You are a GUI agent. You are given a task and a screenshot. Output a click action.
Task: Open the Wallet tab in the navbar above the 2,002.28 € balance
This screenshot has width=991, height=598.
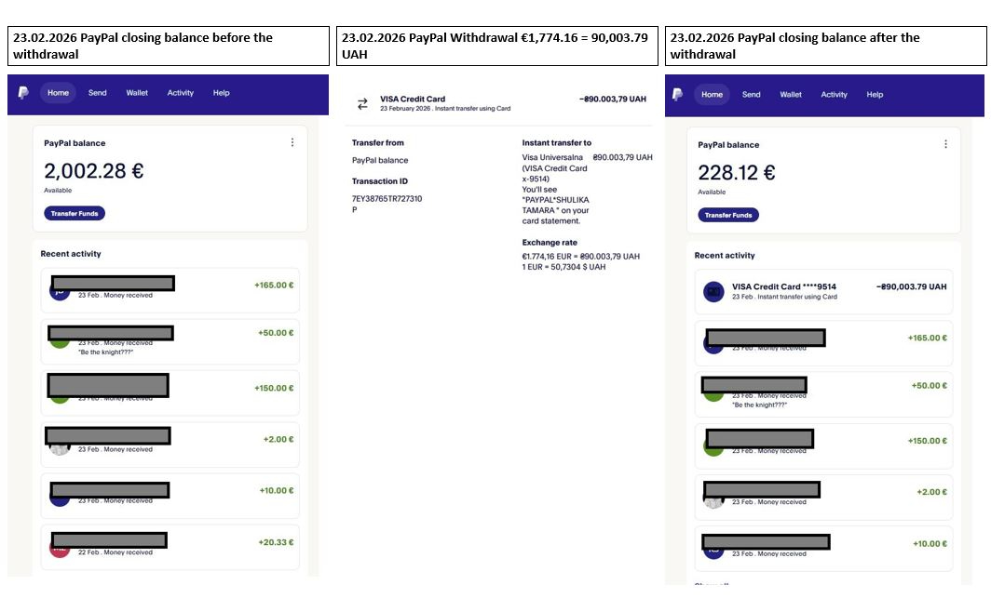tap(137, 93)
